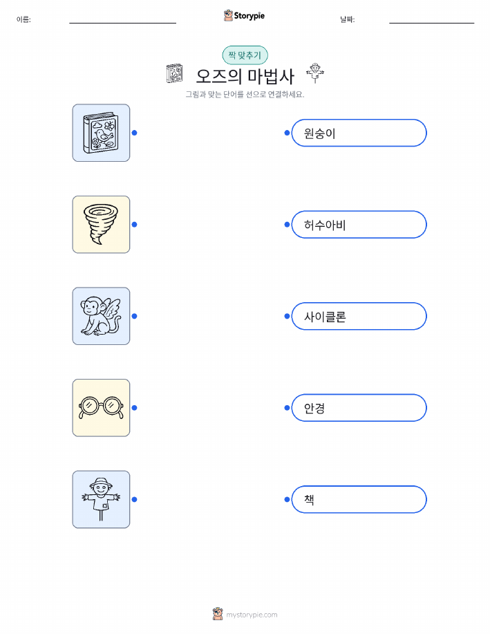The height and width of the screenshot is (634, 490).
Task: Click the scarecrow picture card
Action: (101, 499)
